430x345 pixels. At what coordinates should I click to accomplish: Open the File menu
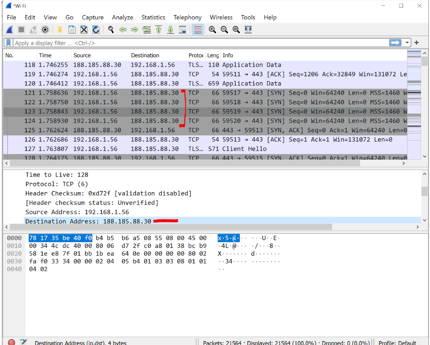click(11, 17)
